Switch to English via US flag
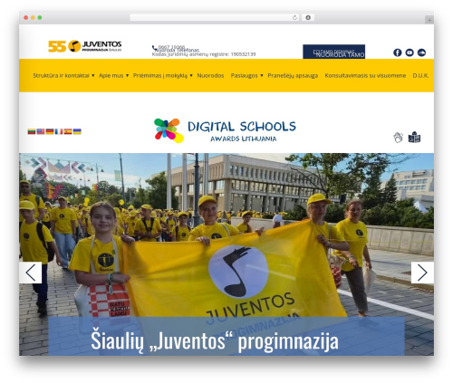Screen dimensions: 453x383 pyautogui.click(x=41, y=131)
